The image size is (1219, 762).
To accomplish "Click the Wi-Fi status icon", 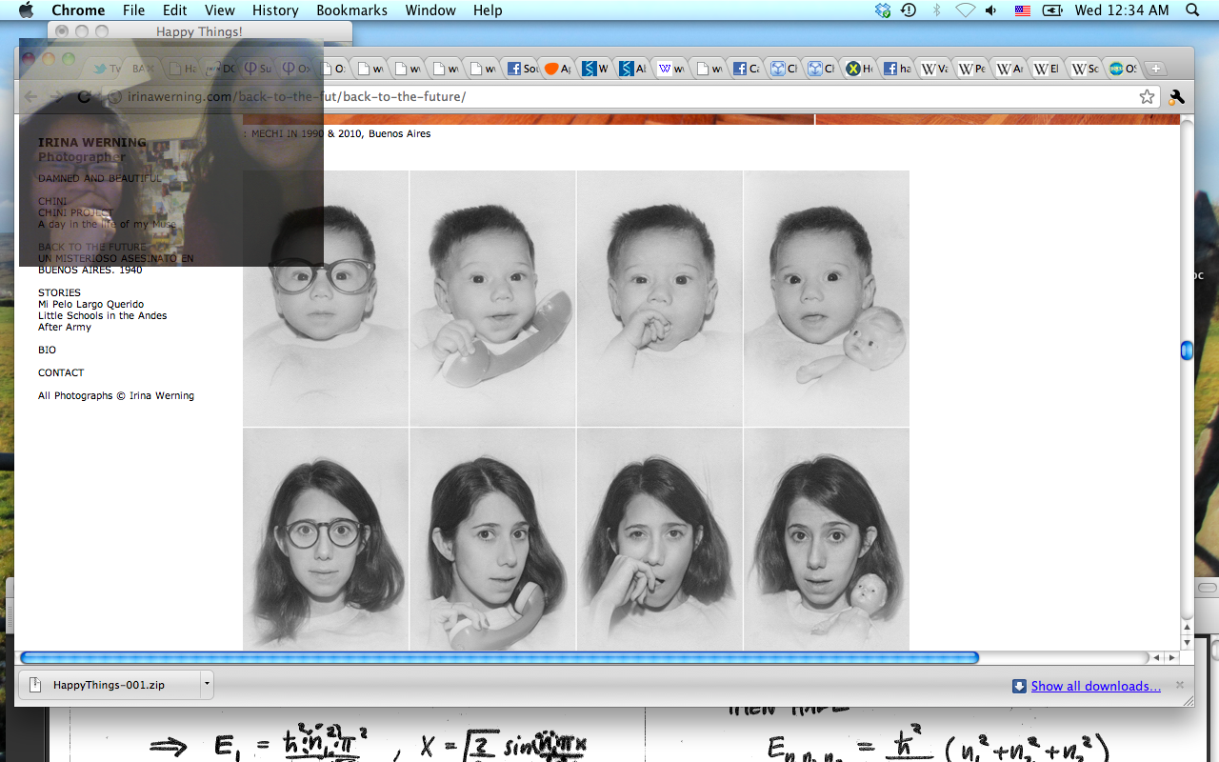I will (x=965, y=10).
